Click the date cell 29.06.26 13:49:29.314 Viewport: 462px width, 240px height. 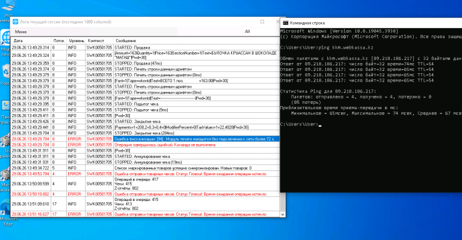click(31, 47)
